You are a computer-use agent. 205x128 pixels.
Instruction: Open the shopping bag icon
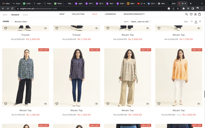point(200,14)
